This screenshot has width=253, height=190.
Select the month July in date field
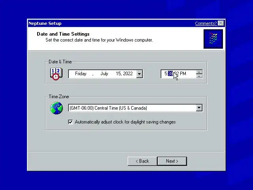tap(104, 74)
